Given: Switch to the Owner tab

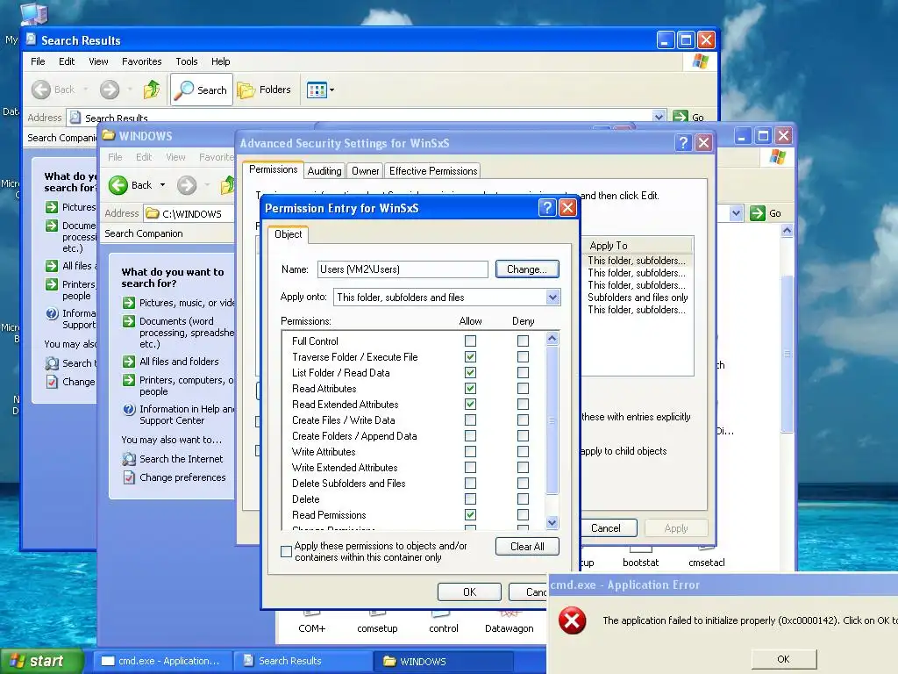Looking at the screenshot, I should point(366,171).
